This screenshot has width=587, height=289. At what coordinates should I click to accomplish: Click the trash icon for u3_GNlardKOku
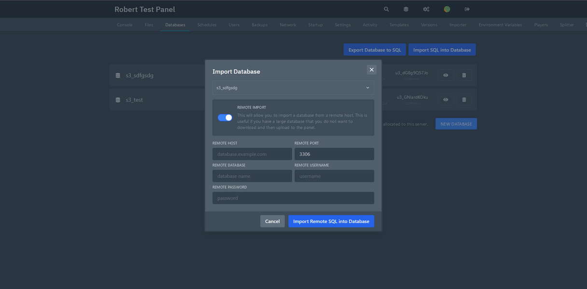point(463,99)
